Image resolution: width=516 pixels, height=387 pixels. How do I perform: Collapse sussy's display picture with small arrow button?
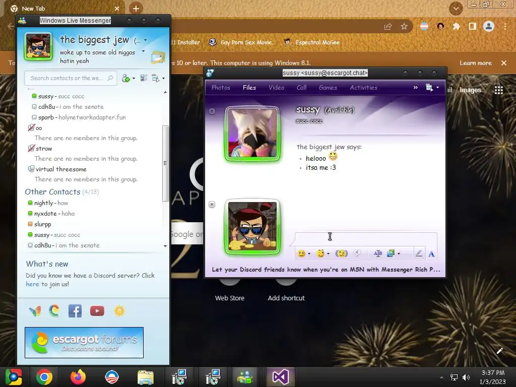point(212,111)
